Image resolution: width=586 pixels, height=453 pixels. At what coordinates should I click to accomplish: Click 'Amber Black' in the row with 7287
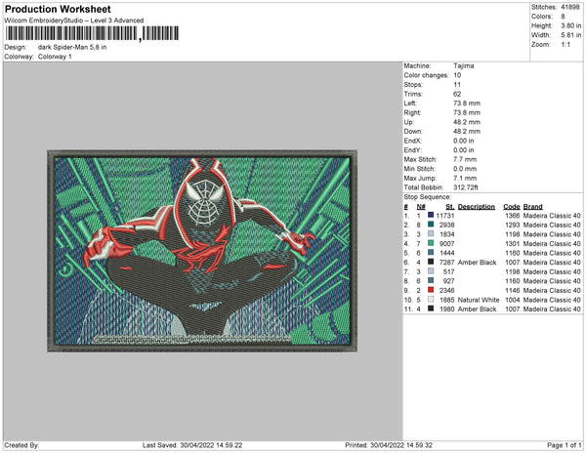click(x=477, y=263)
